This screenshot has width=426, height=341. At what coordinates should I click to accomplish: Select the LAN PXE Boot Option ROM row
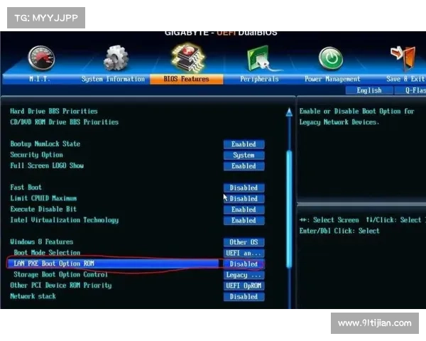(x=113, y=264)
